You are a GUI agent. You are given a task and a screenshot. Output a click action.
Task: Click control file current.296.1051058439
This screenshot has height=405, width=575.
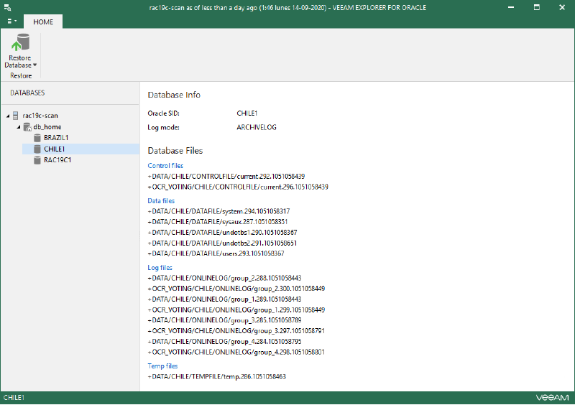[x=238, y=187]
